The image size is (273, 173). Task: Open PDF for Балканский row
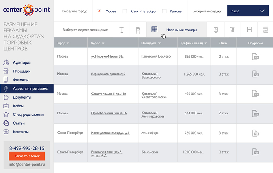(255, 152)
